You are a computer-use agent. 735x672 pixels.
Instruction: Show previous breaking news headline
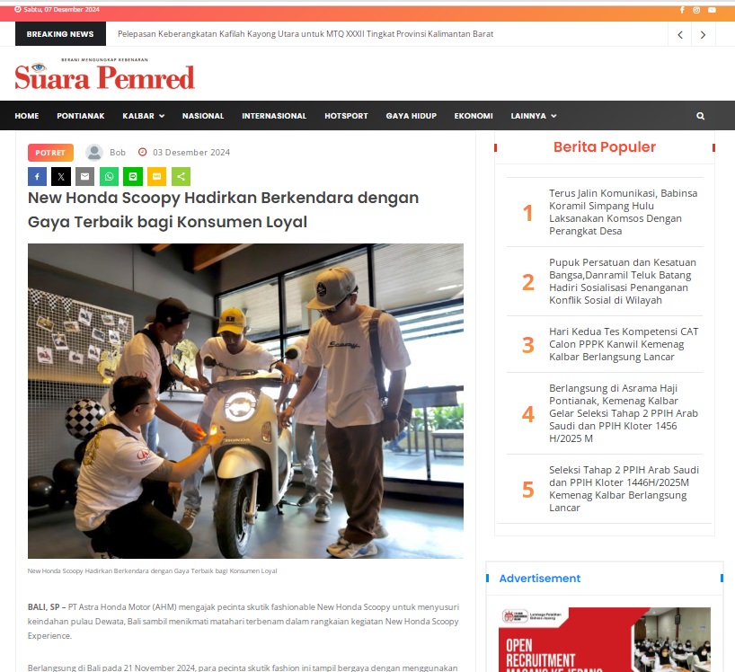[679, 35]
